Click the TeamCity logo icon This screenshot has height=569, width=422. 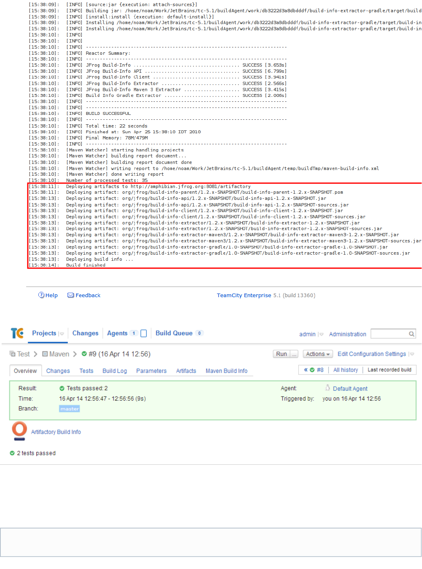[x=17, y=333]
